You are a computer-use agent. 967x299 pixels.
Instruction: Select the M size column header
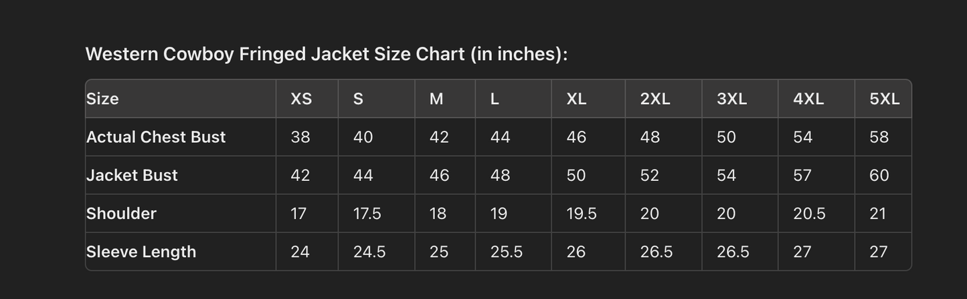click(436, 99)
